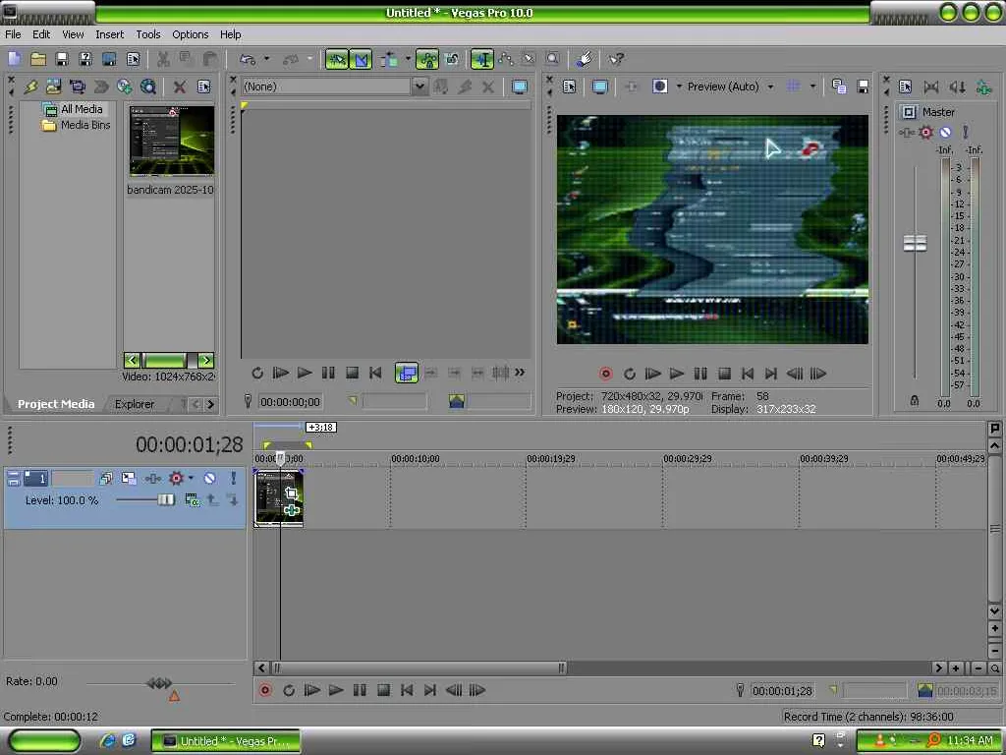The height and width of the screenshot is (755, 1006).
Task: Click the playback Rate slider handle
Action: click(x=159, y=683)
